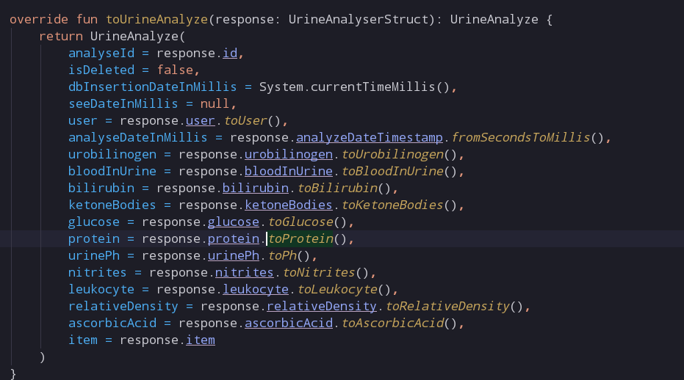Click underlined urobilinogen property

coord(288,155)
